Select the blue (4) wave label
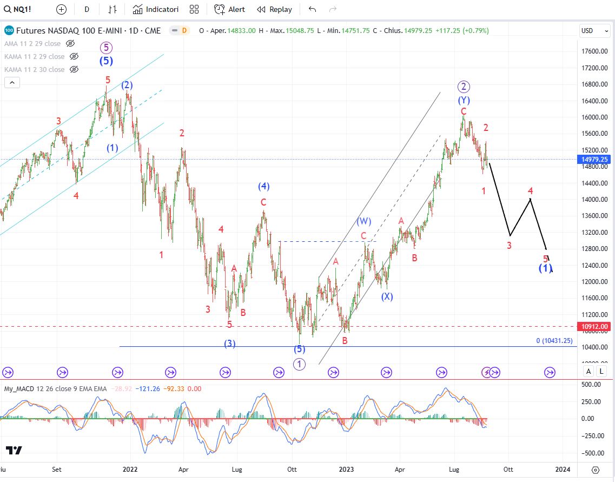 coord(263,186)
